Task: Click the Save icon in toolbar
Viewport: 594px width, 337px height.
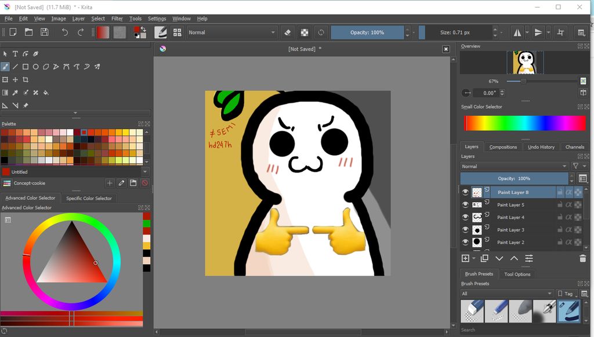Action: coord(44,32)
